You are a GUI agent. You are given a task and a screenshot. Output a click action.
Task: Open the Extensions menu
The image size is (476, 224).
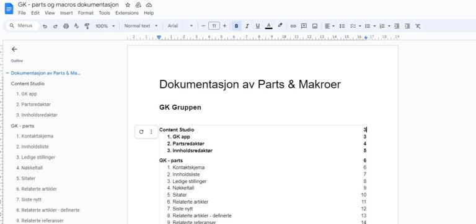(x=127, y=13)
